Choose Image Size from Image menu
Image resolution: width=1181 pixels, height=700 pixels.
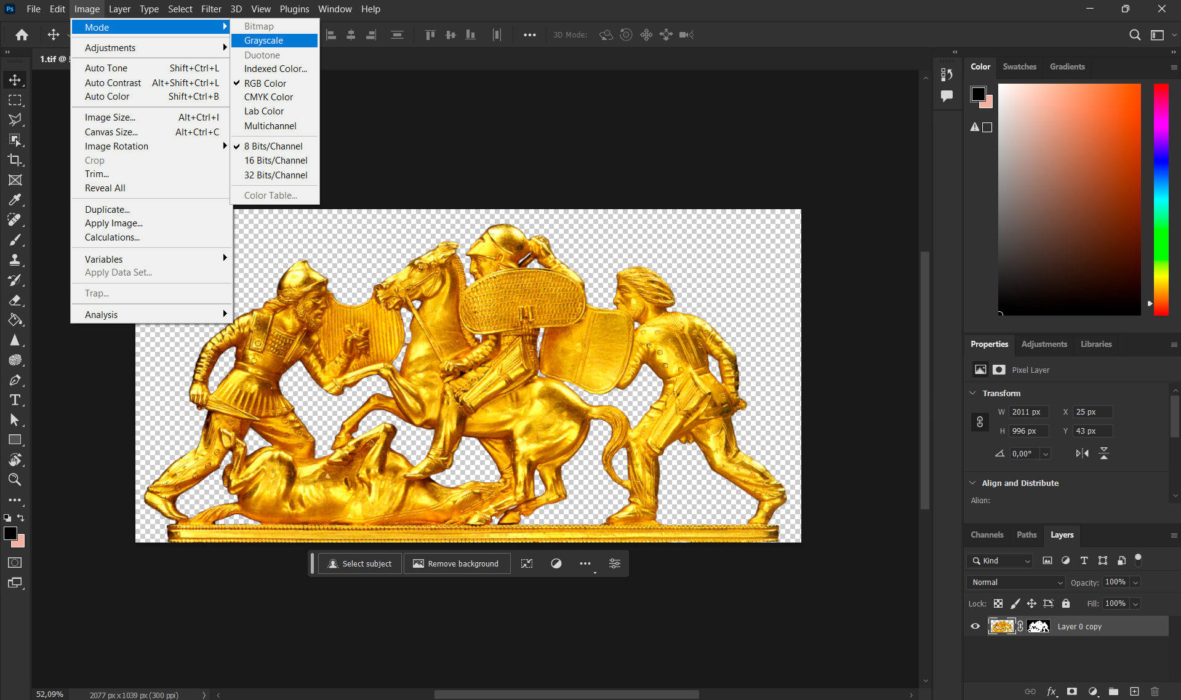[151, 117]
